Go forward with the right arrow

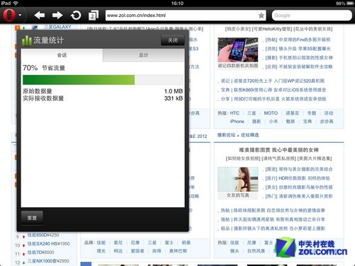coord(57,16)
